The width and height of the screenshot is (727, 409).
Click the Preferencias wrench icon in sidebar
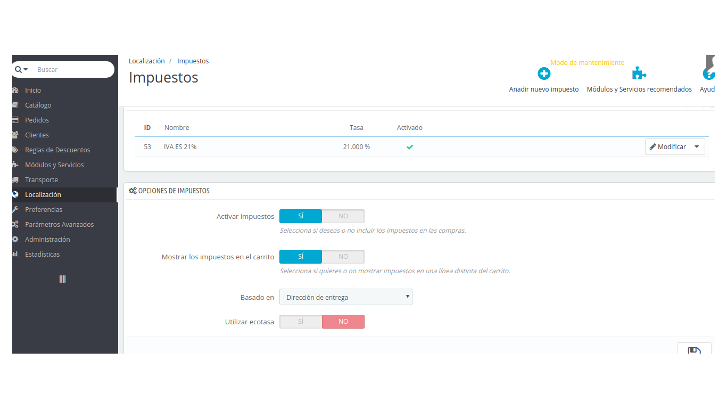[15, 210]
